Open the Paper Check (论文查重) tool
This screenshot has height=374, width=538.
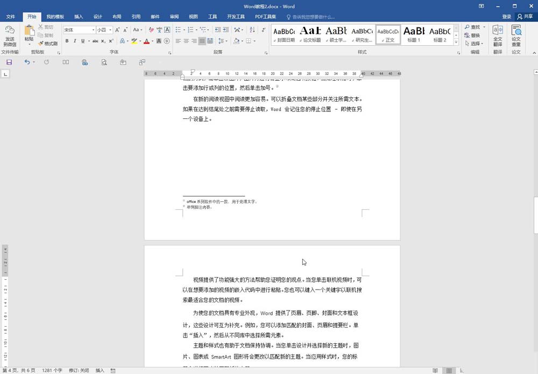click(x=516, y=36)
